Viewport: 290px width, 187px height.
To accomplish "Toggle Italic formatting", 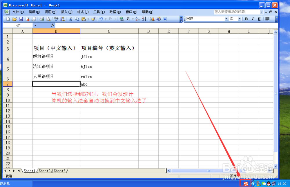I will pyautogui.click(x=252, y=19).
